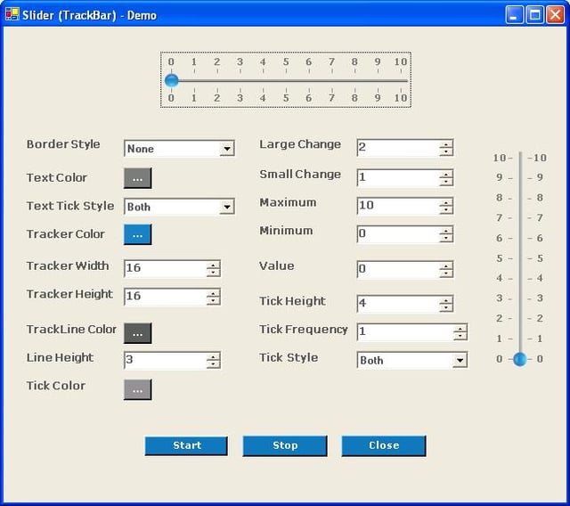Increase Value with up arrow
This screenshot has width=570, height=506.
coord(446,265)
